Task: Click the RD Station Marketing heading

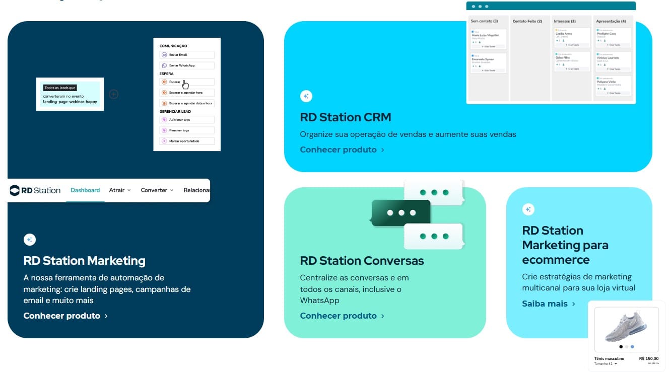Action: [85, 261]
